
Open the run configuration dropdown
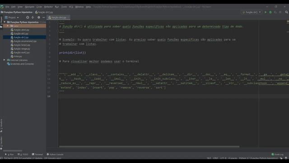pos(252,12)
